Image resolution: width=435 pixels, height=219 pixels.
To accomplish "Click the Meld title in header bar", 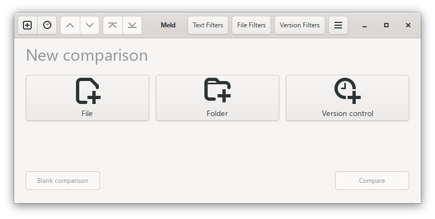I will tap(168, 25).
